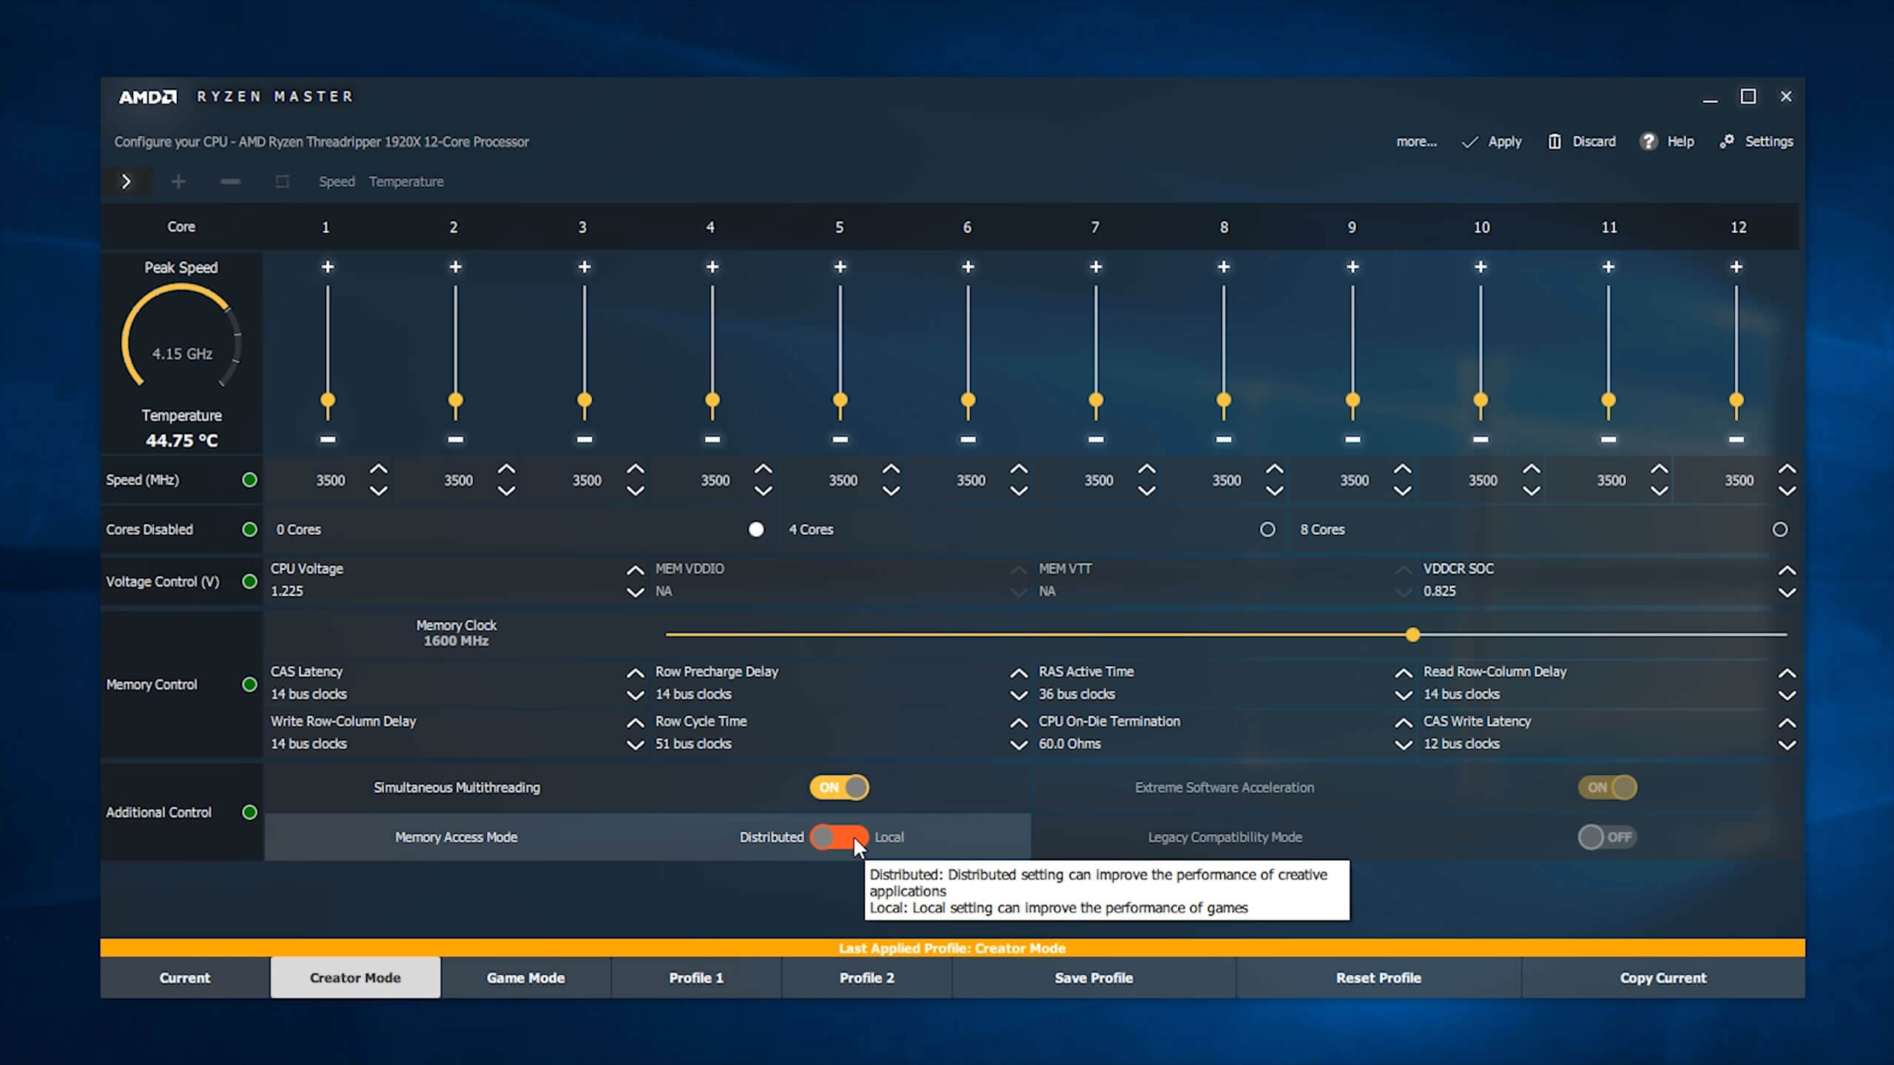Click the Memory Clock slider handle
The height and width of the screenshot is (1065, 1894).
pyautogui.click(x=1412, y=635)
